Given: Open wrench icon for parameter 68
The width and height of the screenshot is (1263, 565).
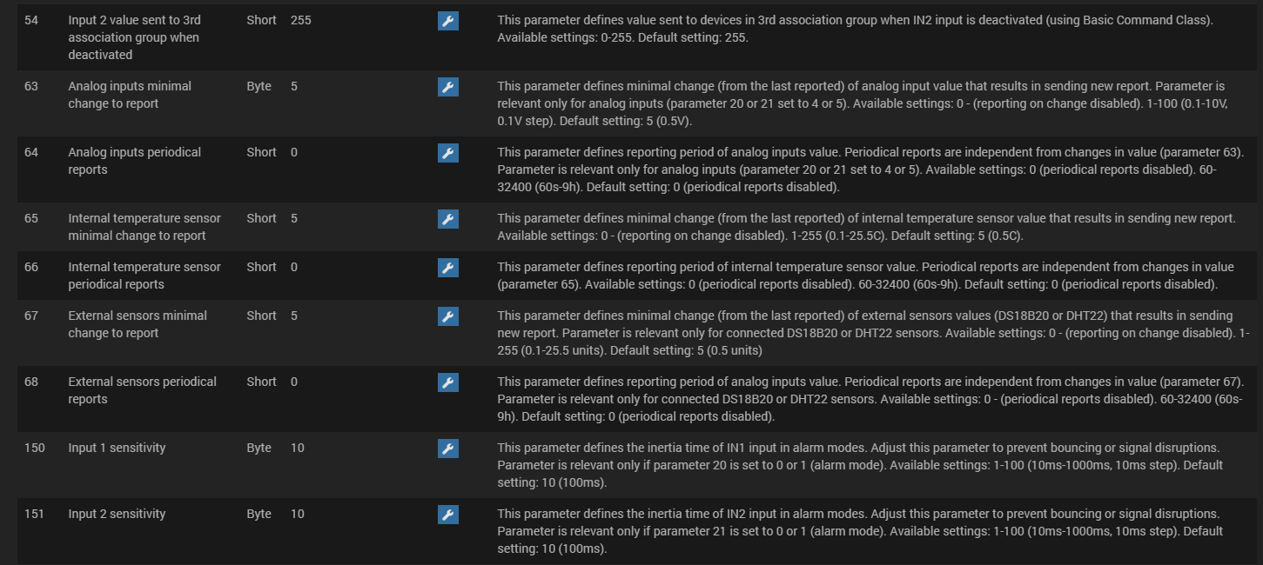Looking at the screenshot, I should click(447, 382).
